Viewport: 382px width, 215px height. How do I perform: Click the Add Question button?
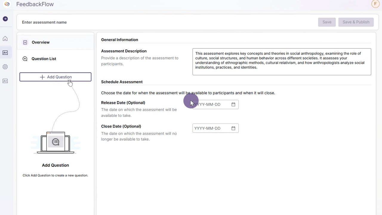(56, 77)
